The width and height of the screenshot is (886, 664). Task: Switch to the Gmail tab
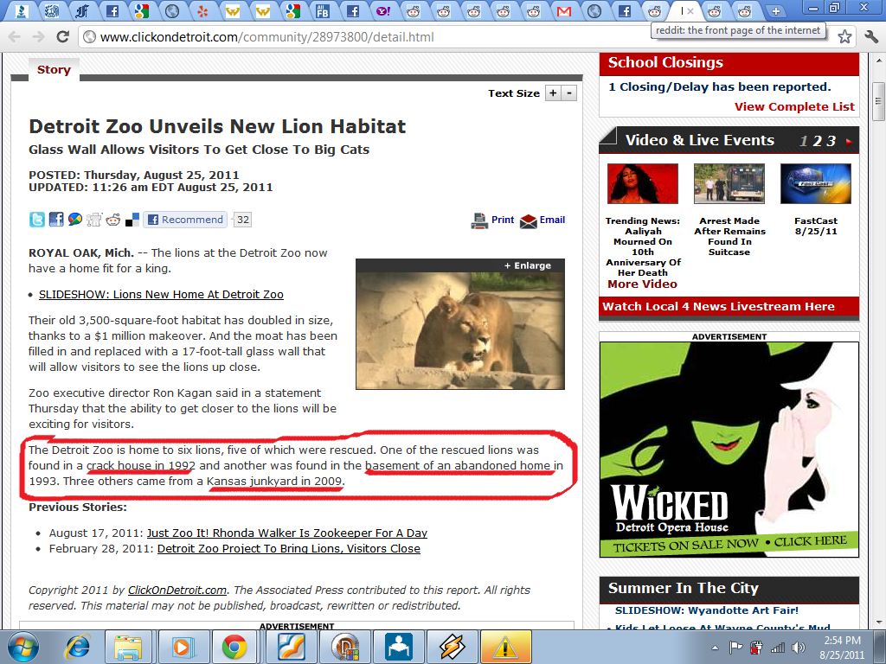coord(564,10)
